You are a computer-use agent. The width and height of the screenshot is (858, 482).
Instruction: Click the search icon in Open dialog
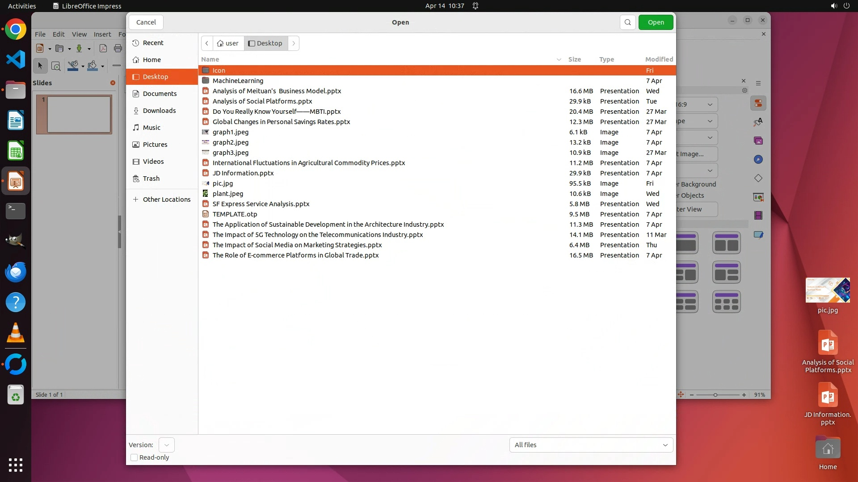(x=627, y=22)
